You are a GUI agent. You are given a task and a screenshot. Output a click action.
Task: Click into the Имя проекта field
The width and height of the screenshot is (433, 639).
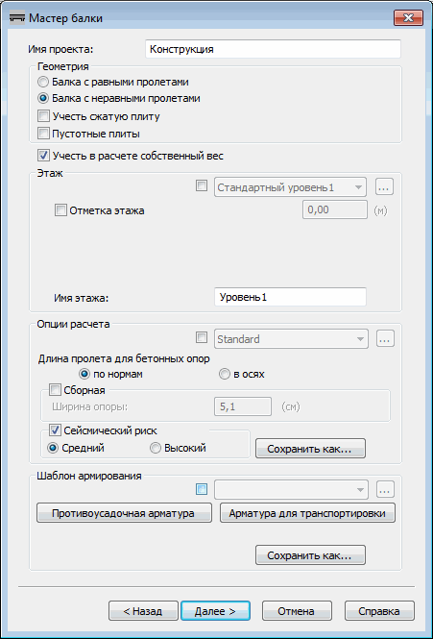point(273,49)
